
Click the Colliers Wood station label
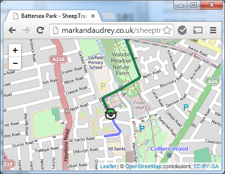point(169,148)
